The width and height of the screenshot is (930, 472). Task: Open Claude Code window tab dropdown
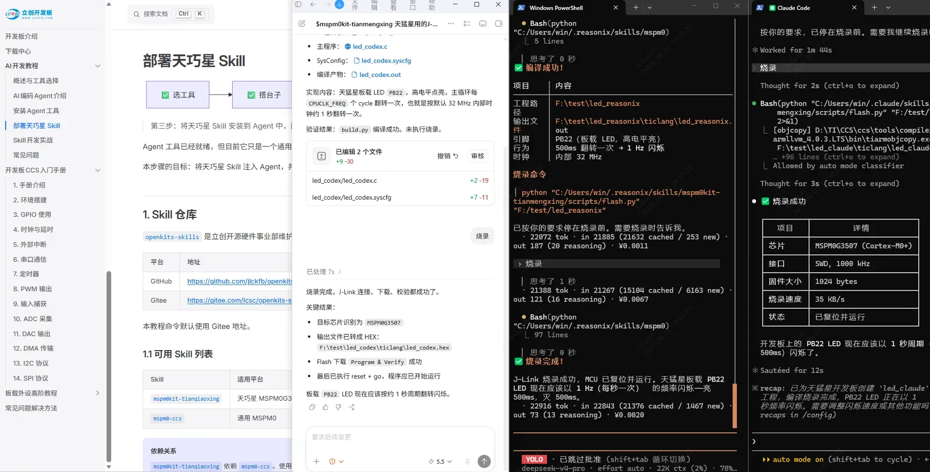(888, 7)
